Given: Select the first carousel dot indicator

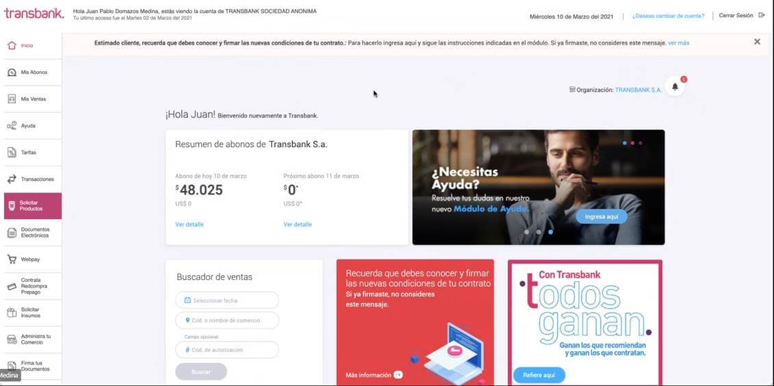Looking at the screenshot, I should click(527, 231).
